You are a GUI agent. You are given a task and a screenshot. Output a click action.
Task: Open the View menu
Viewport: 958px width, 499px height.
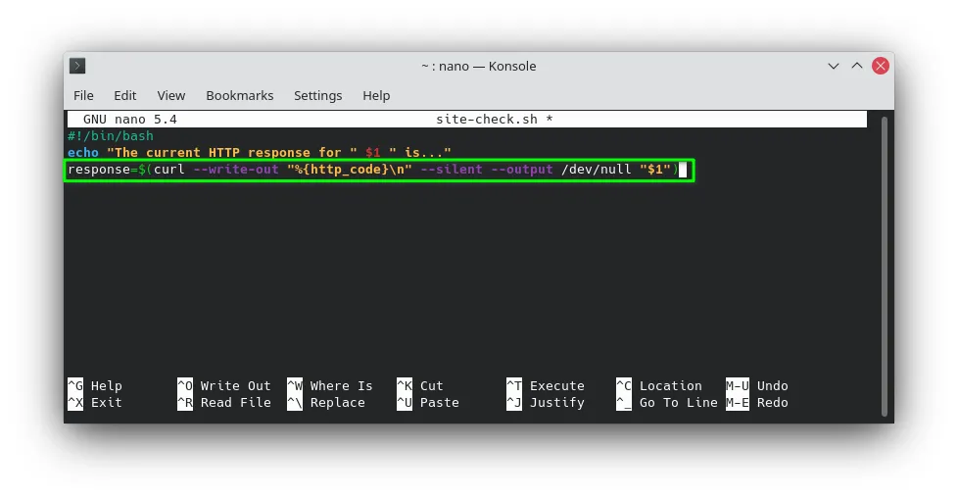point(171,95)
